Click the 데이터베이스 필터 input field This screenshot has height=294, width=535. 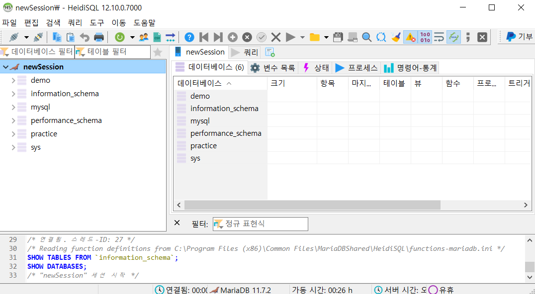tap(37, 52)
